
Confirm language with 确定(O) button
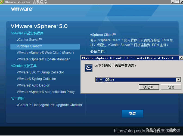tap(149, 87)
